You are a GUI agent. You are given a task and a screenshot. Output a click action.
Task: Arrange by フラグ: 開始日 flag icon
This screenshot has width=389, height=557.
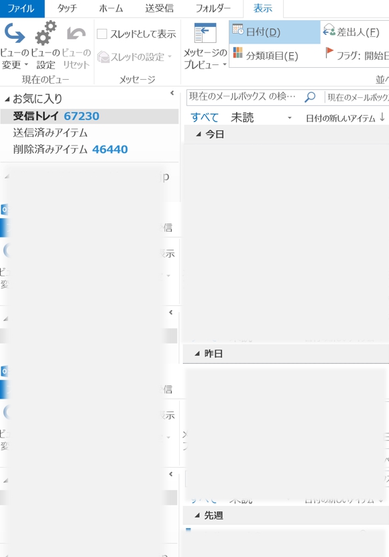click(x=329, y=52)
